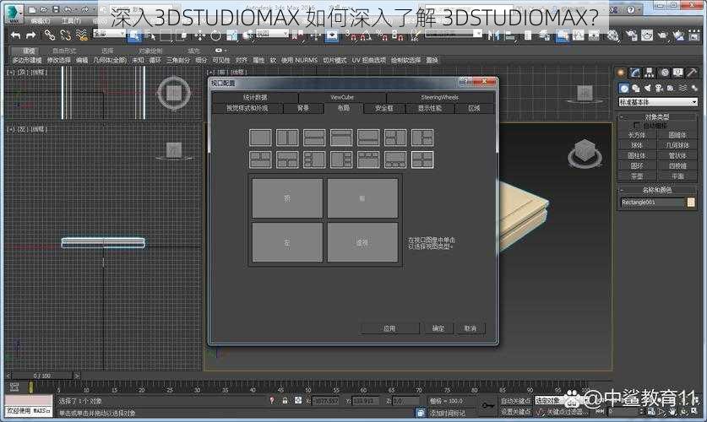Open the Create panel tab
The image size is (707, 422).
click(x=622, y=73)
